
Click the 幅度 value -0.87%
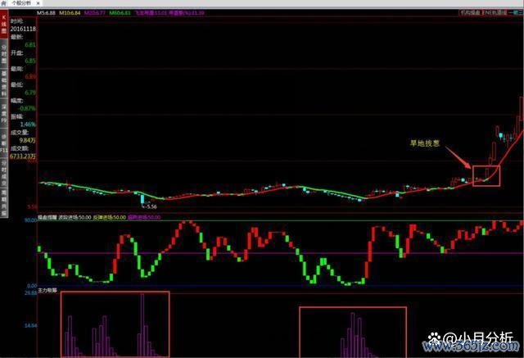point(27,108)
